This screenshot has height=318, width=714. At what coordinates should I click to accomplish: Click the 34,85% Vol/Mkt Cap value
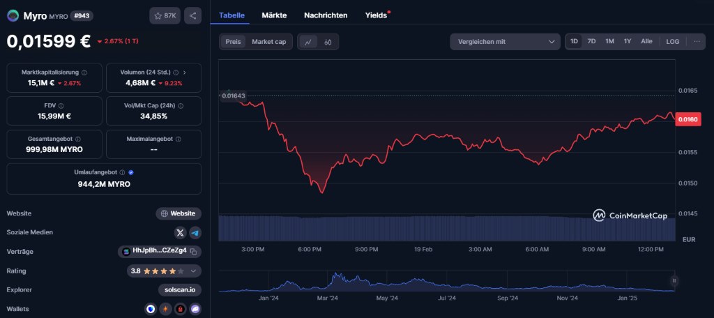click(153, 116)
